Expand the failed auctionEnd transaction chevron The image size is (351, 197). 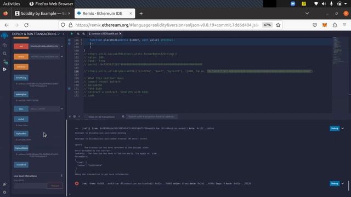pyautogui.click(x=342, y=184)
